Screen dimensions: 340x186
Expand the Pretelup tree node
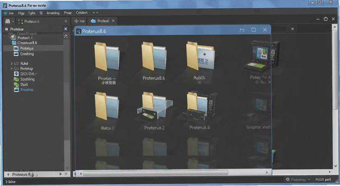[x=11, y=69]
